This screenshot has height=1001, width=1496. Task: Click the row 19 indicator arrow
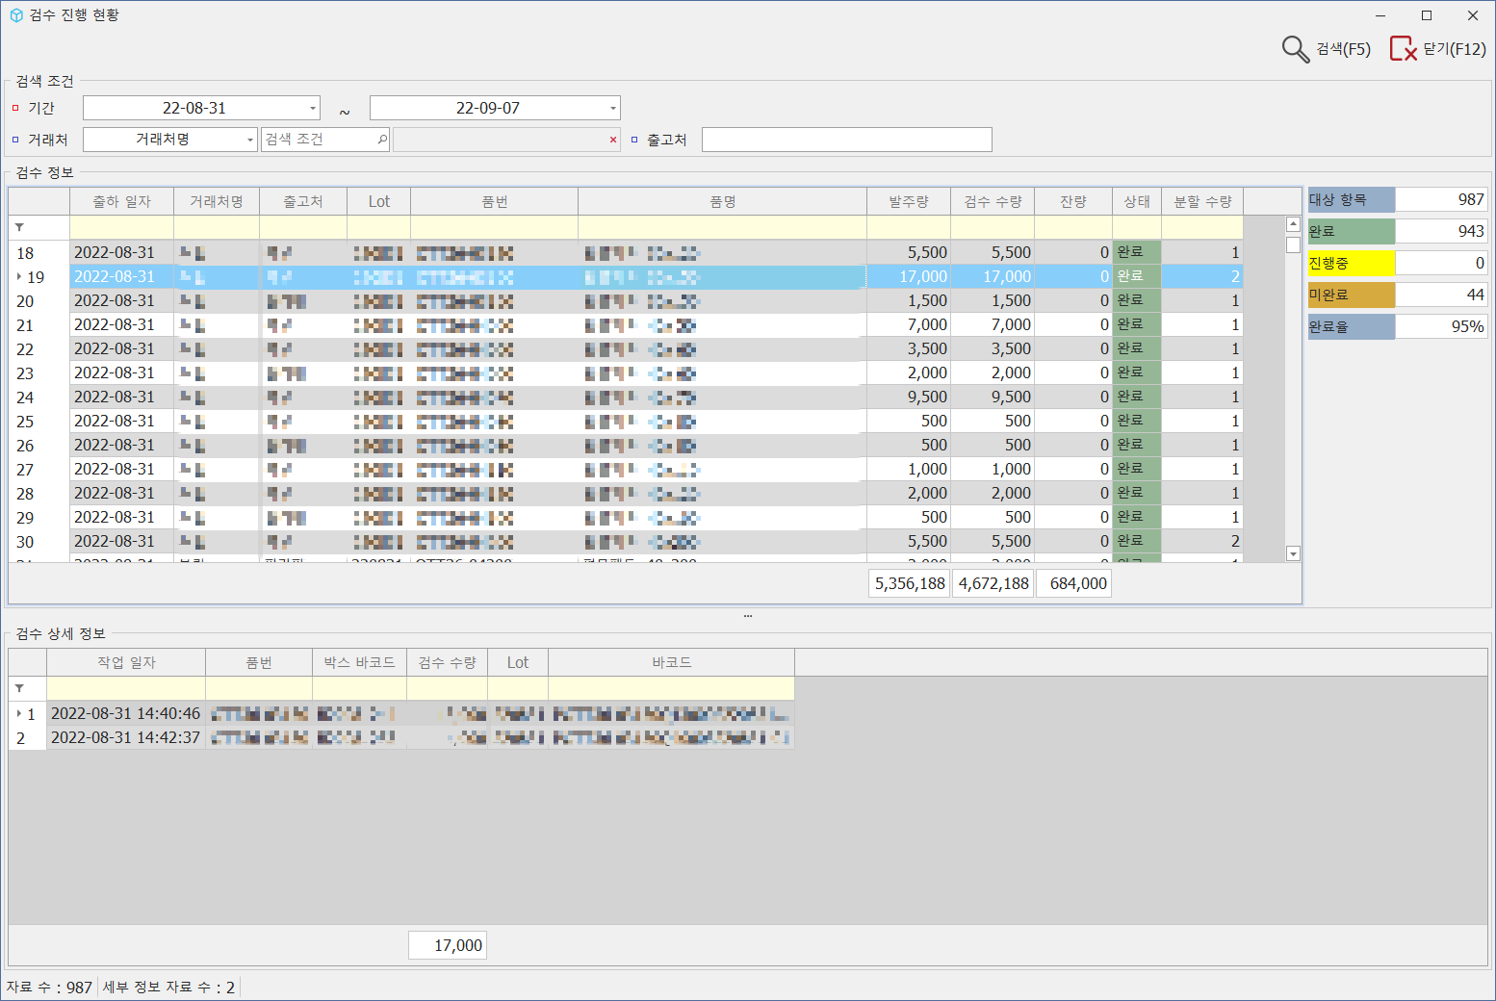point(19,276)
